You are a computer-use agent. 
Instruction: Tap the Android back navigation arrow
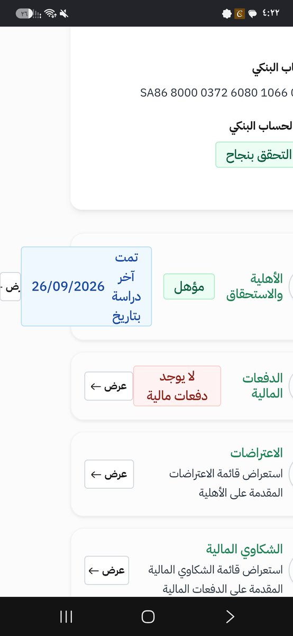point(230,616)
